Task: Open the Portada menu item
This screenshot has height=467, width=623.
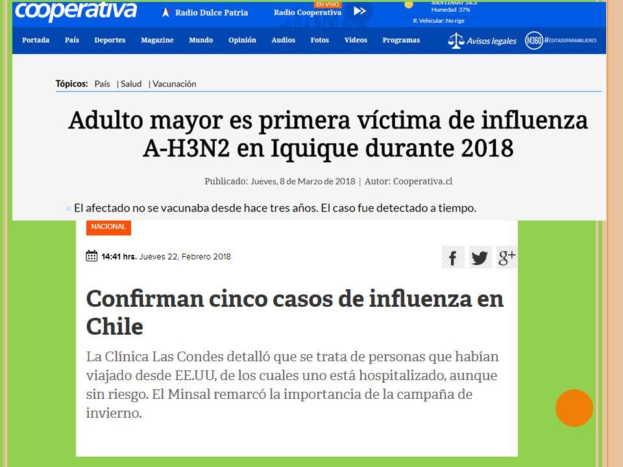Action: [36, 40]
